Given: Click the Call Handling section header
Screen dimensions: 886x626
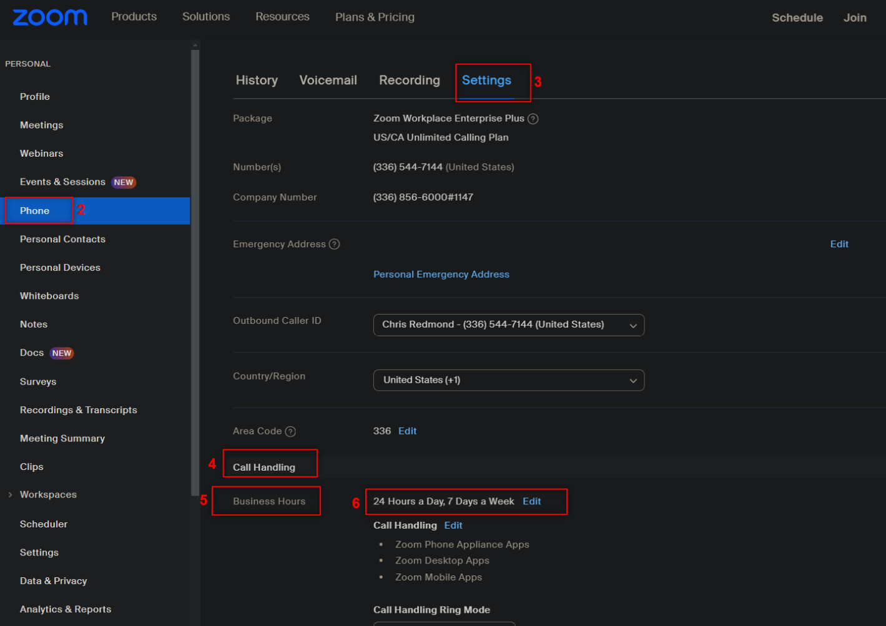Looking at the screenshot, I should pyautogui.click(x=264, y=467).
